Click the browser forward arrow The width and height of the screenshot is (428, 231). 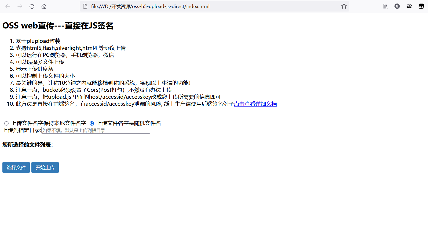pyautogui.click(x=20, y=6)
